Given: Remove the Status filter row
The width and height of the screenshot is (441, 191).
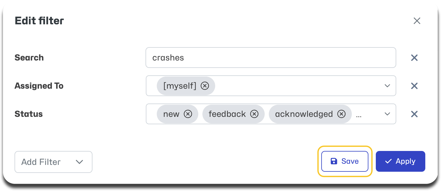Looking at the screenshot, I should [x=414, y=114].
